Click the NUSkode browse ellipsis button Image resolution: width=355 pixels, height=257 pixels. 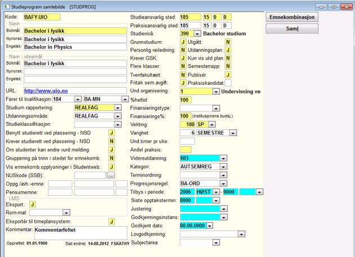click(x=110, y=175)
